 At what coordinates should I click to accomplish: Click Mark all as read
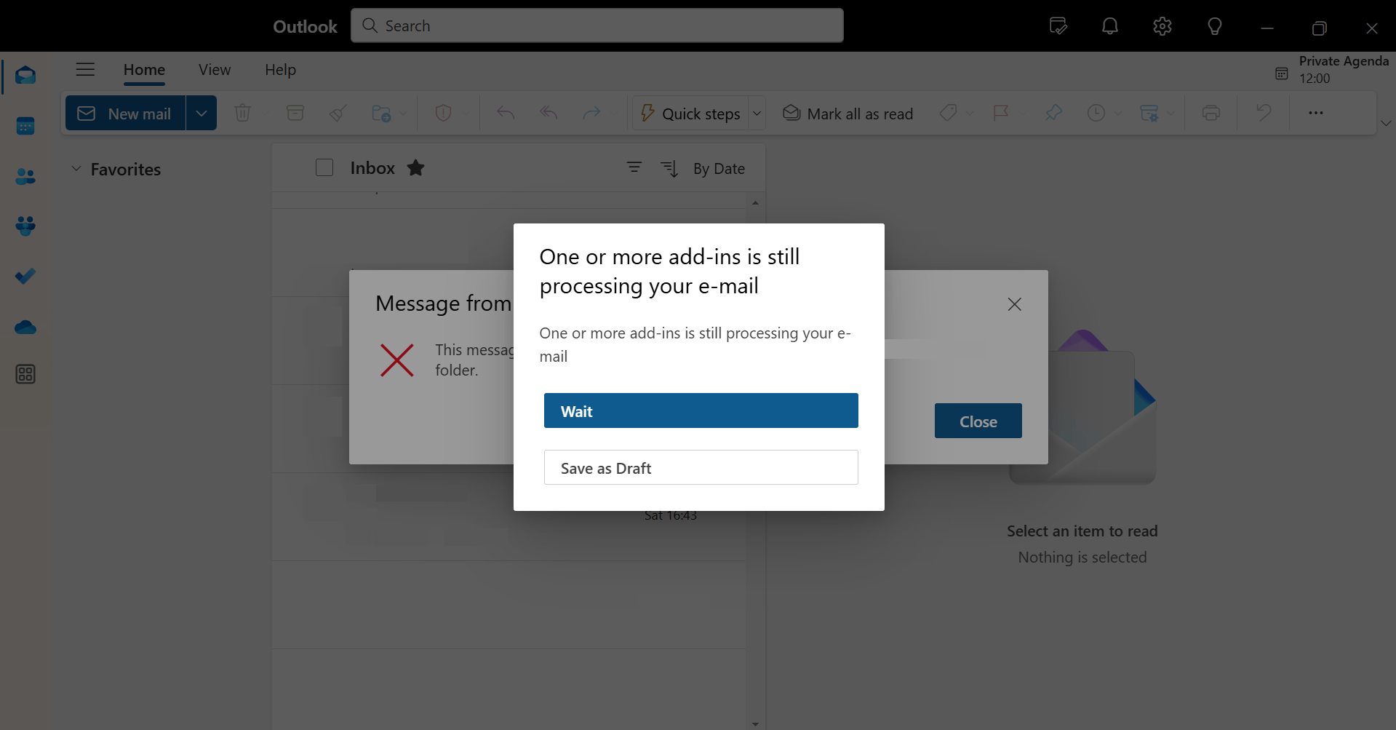pos(847,113)
